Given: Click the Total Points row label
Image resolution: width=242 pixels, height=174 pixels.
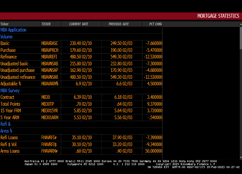Looking at the screenshot, I should (x=10, y=104).
